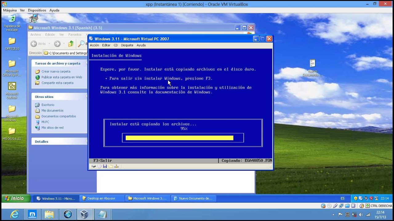Click the Tareas de archivo y carpeta header

click(x=60, y=63)
